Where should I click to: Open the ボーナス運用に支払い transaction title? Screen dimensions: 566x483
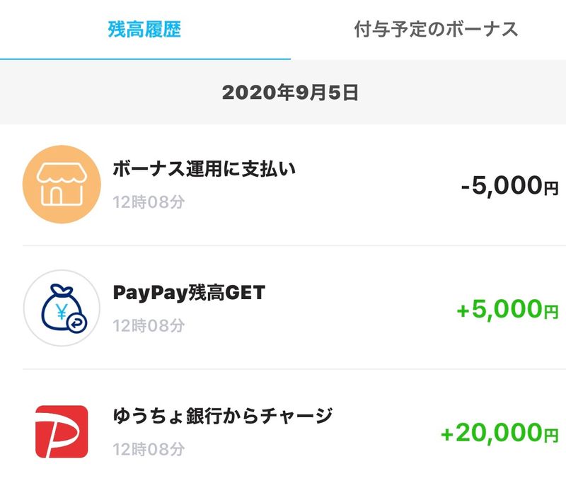point(204,170)
